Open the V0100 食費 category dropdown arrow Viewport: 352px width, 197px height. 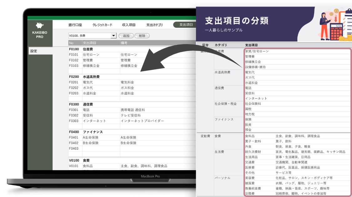point(114,36)
